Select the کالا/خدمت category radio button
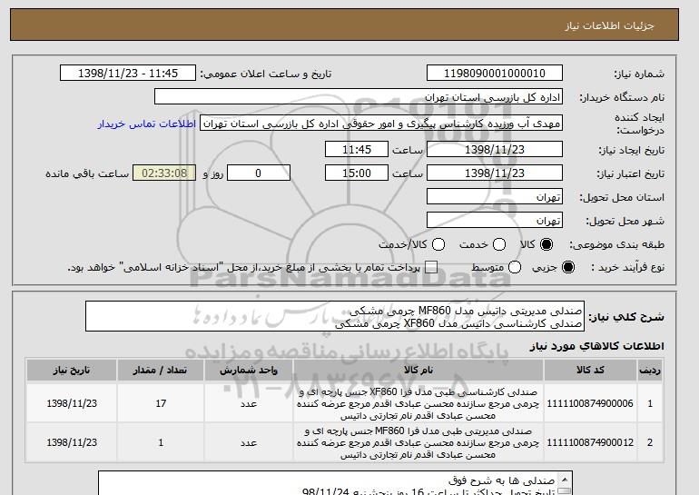Image resolution: width=699 pixels, height=495 pixels. 438,244
